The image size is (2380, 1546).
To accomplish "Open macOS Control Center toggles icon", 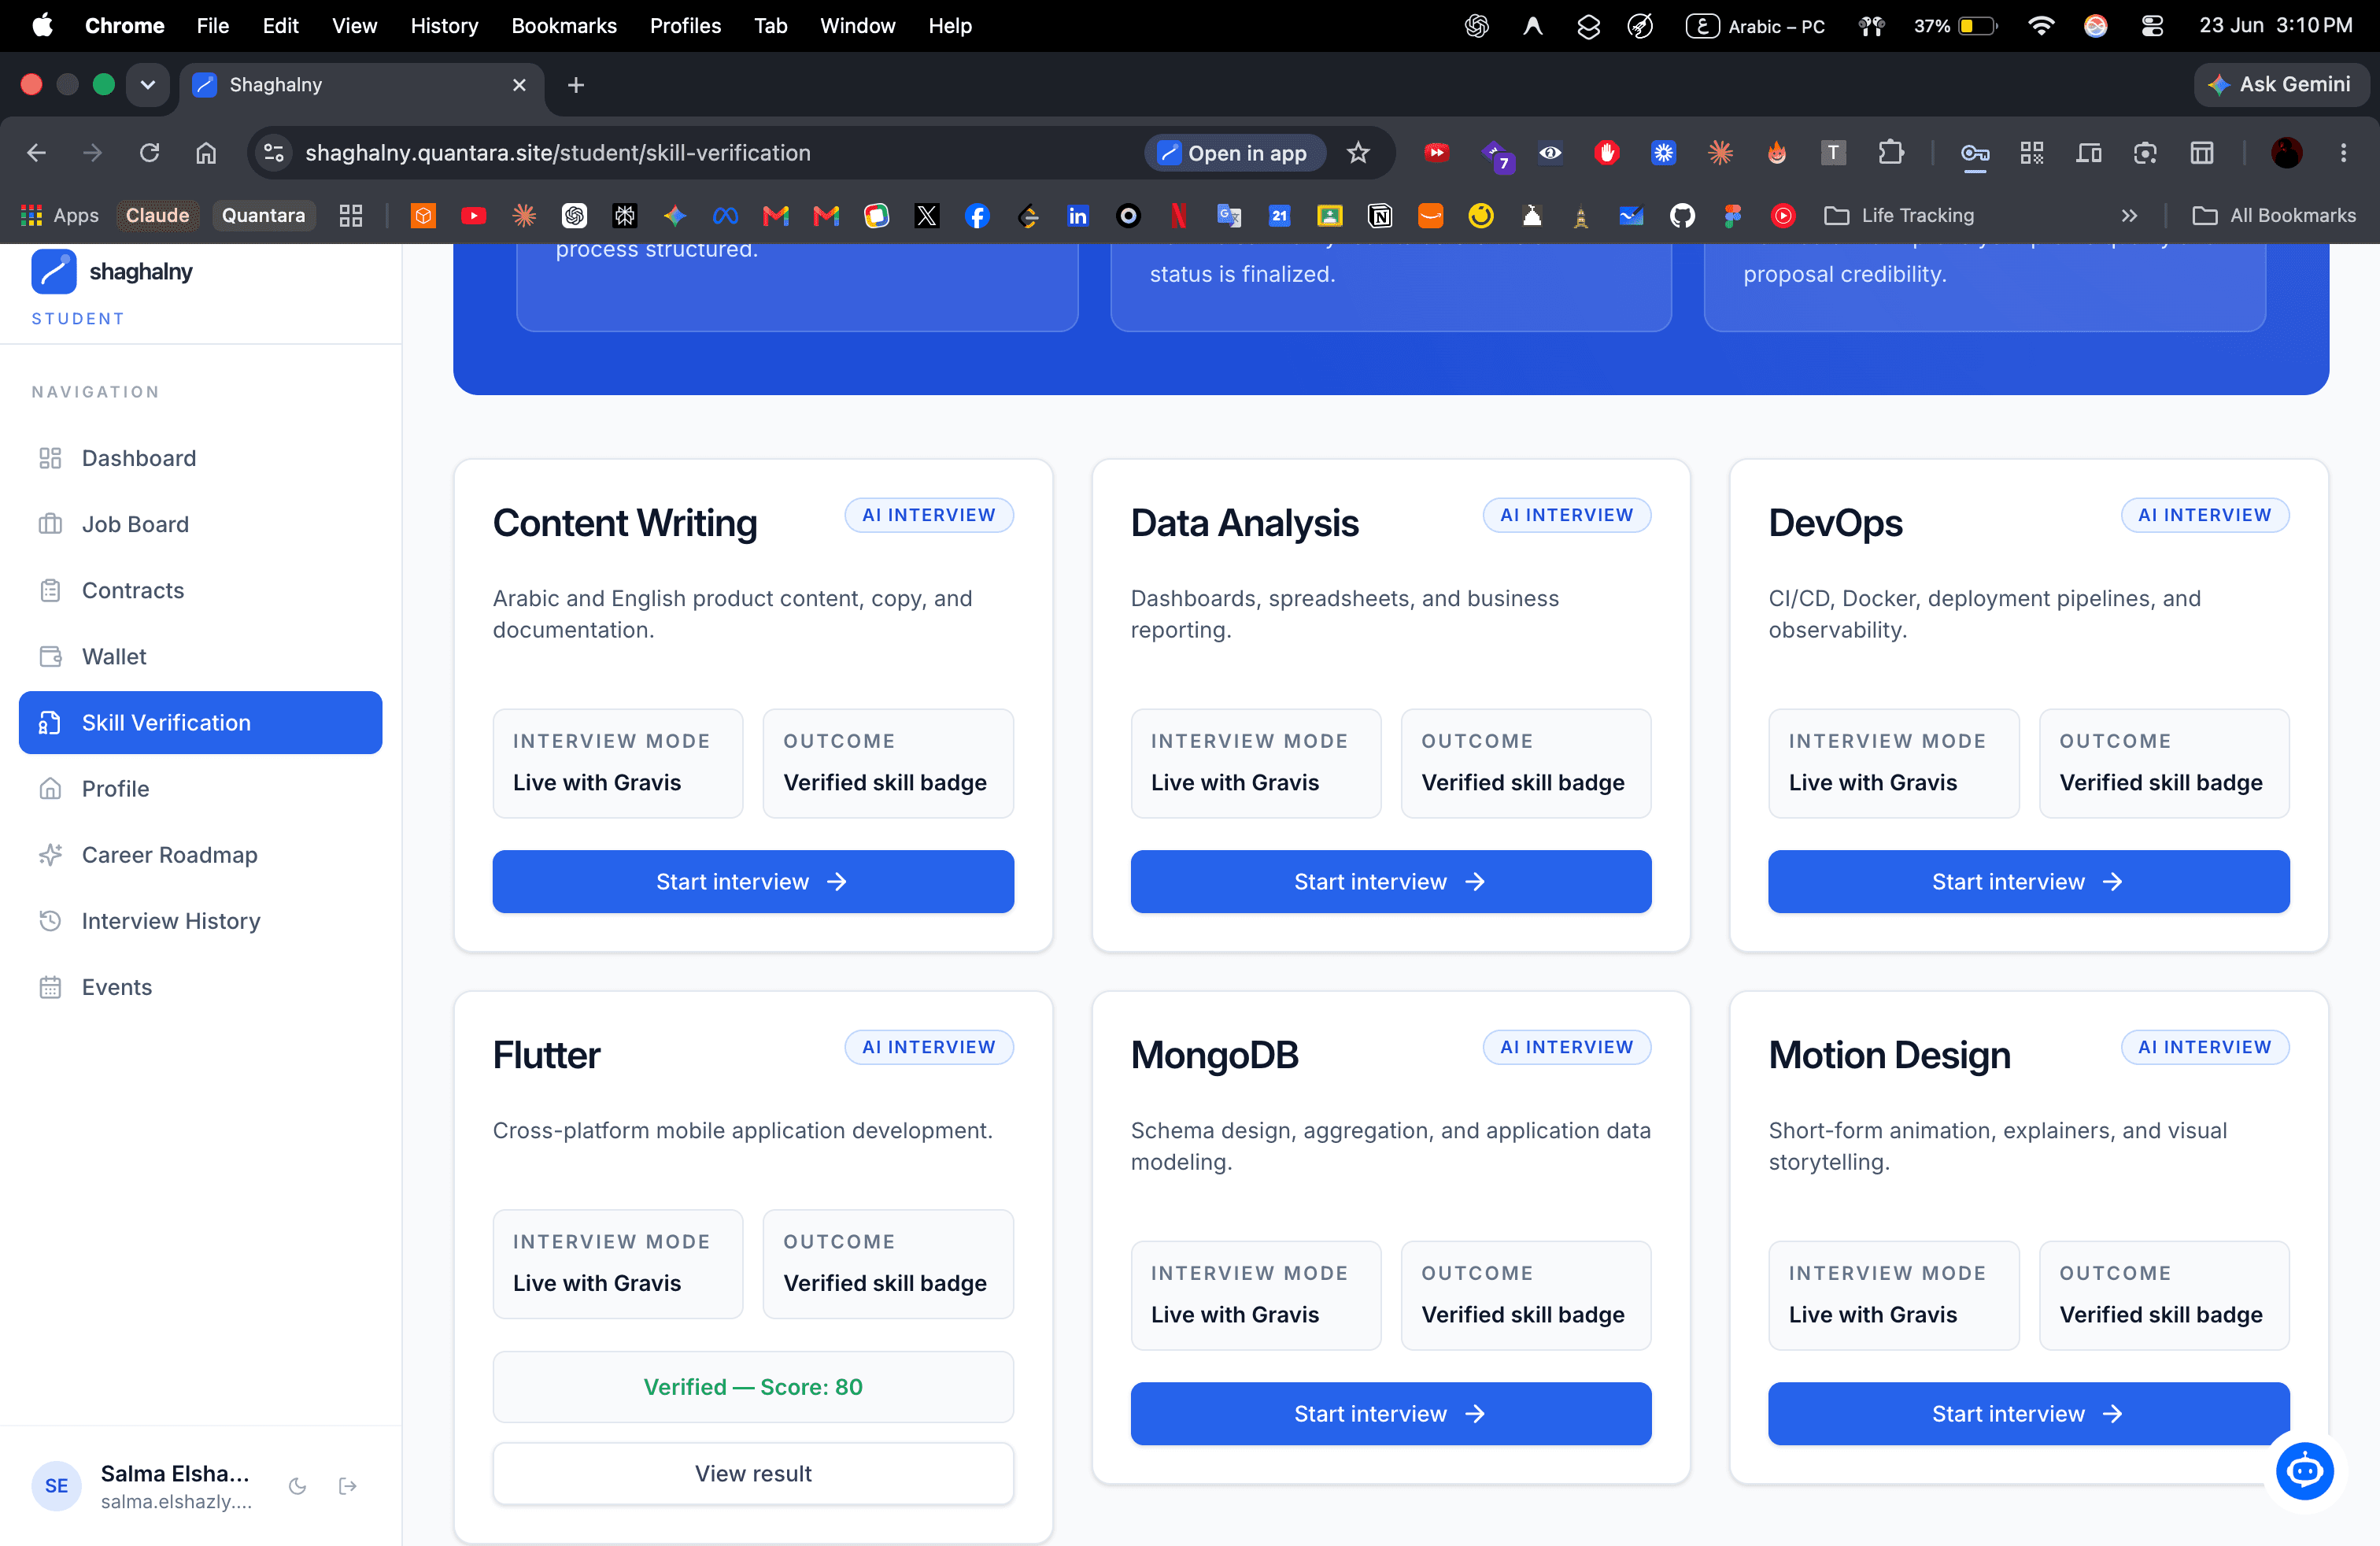I will click(2152, 26).
